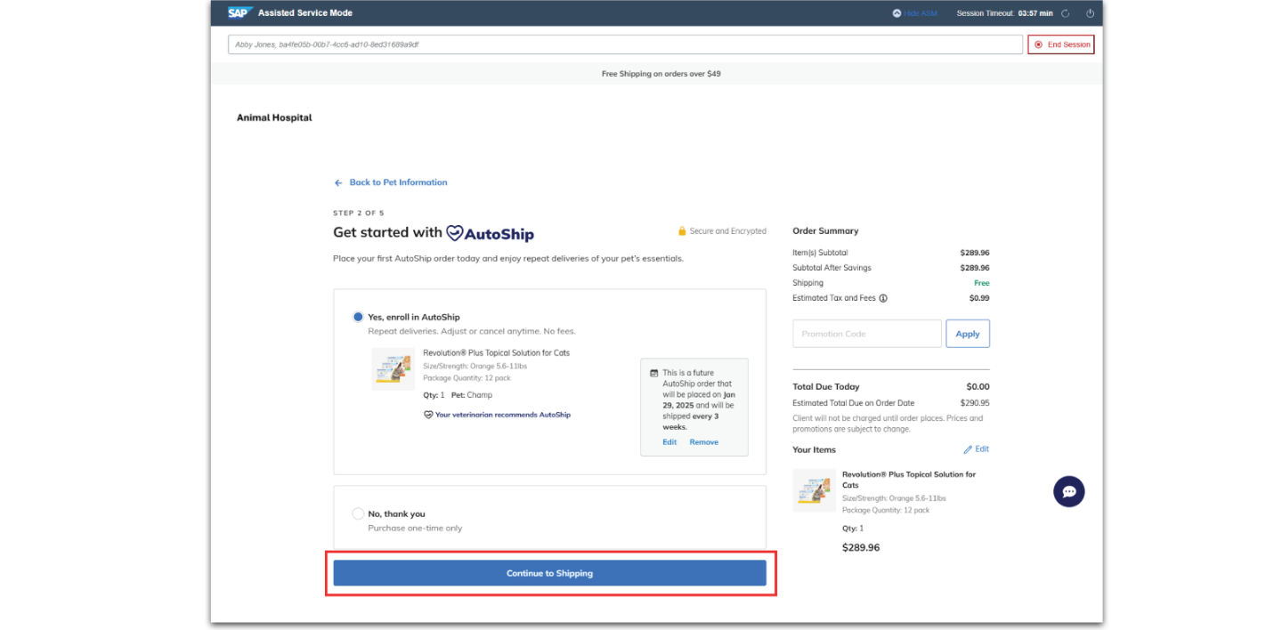Click Session Timeout 03:57 min text
This screenshot has width=1274, height=630.
1004,13
